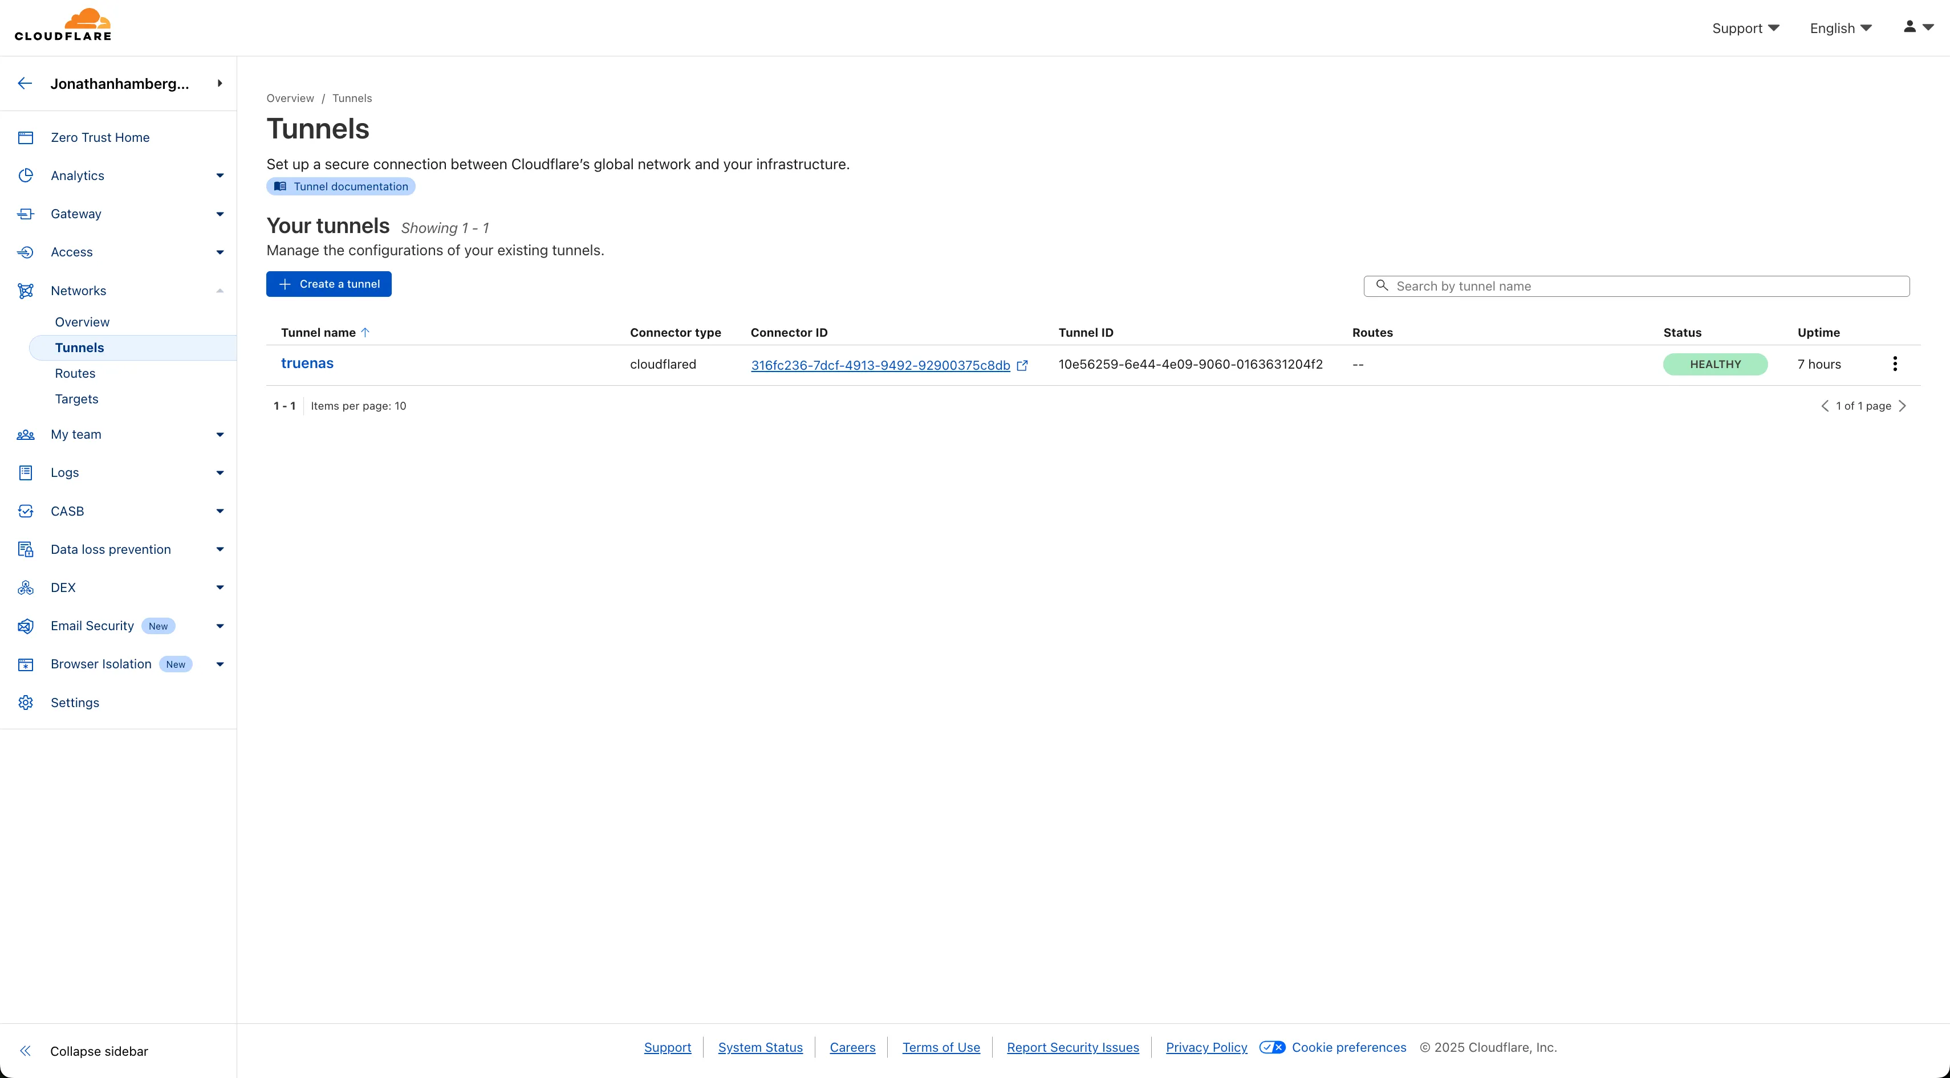Open Routes in the sidebar
Screen dimensions: 1950x1078
click(75, 374)
